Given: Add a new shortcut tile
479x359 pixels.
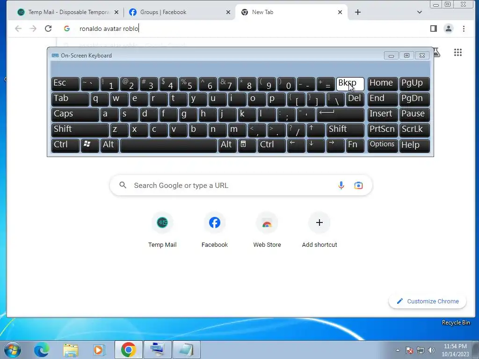Looking at the screenshot, I should coord(319,230).
